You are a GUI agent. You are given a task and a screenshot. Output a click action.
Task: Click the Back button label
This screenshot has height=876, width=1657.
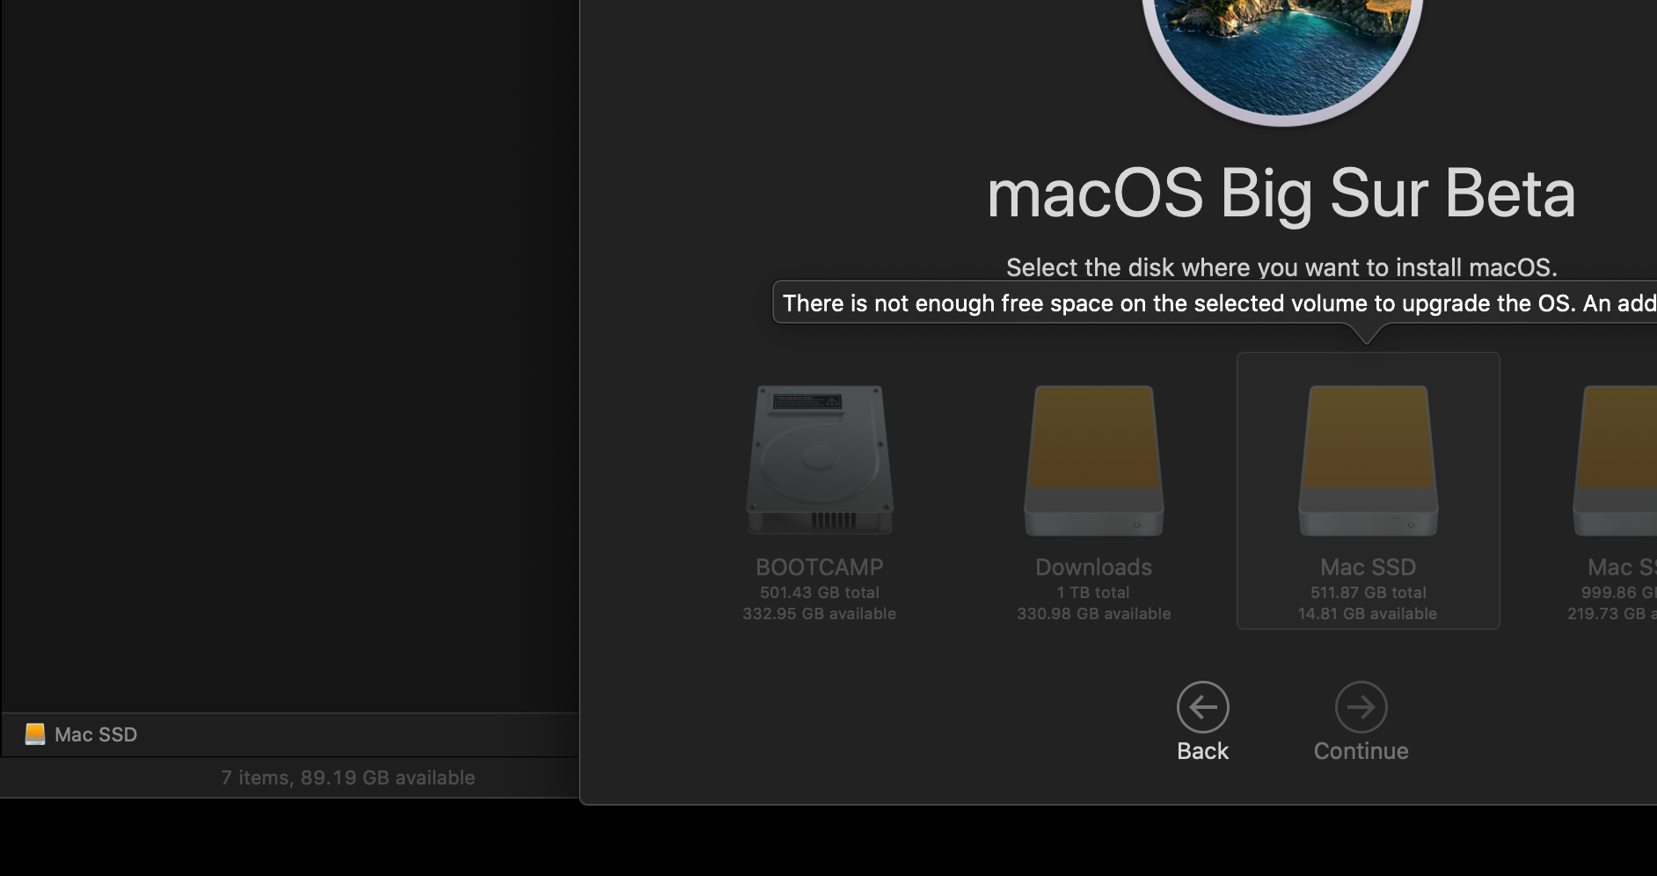tap(1203, 751)
